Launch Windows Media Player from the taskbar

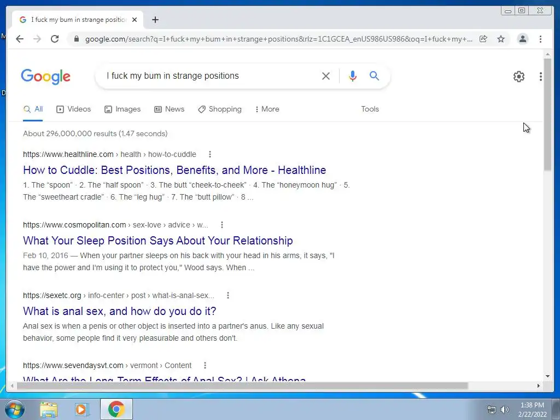click(x=82, y=409)
